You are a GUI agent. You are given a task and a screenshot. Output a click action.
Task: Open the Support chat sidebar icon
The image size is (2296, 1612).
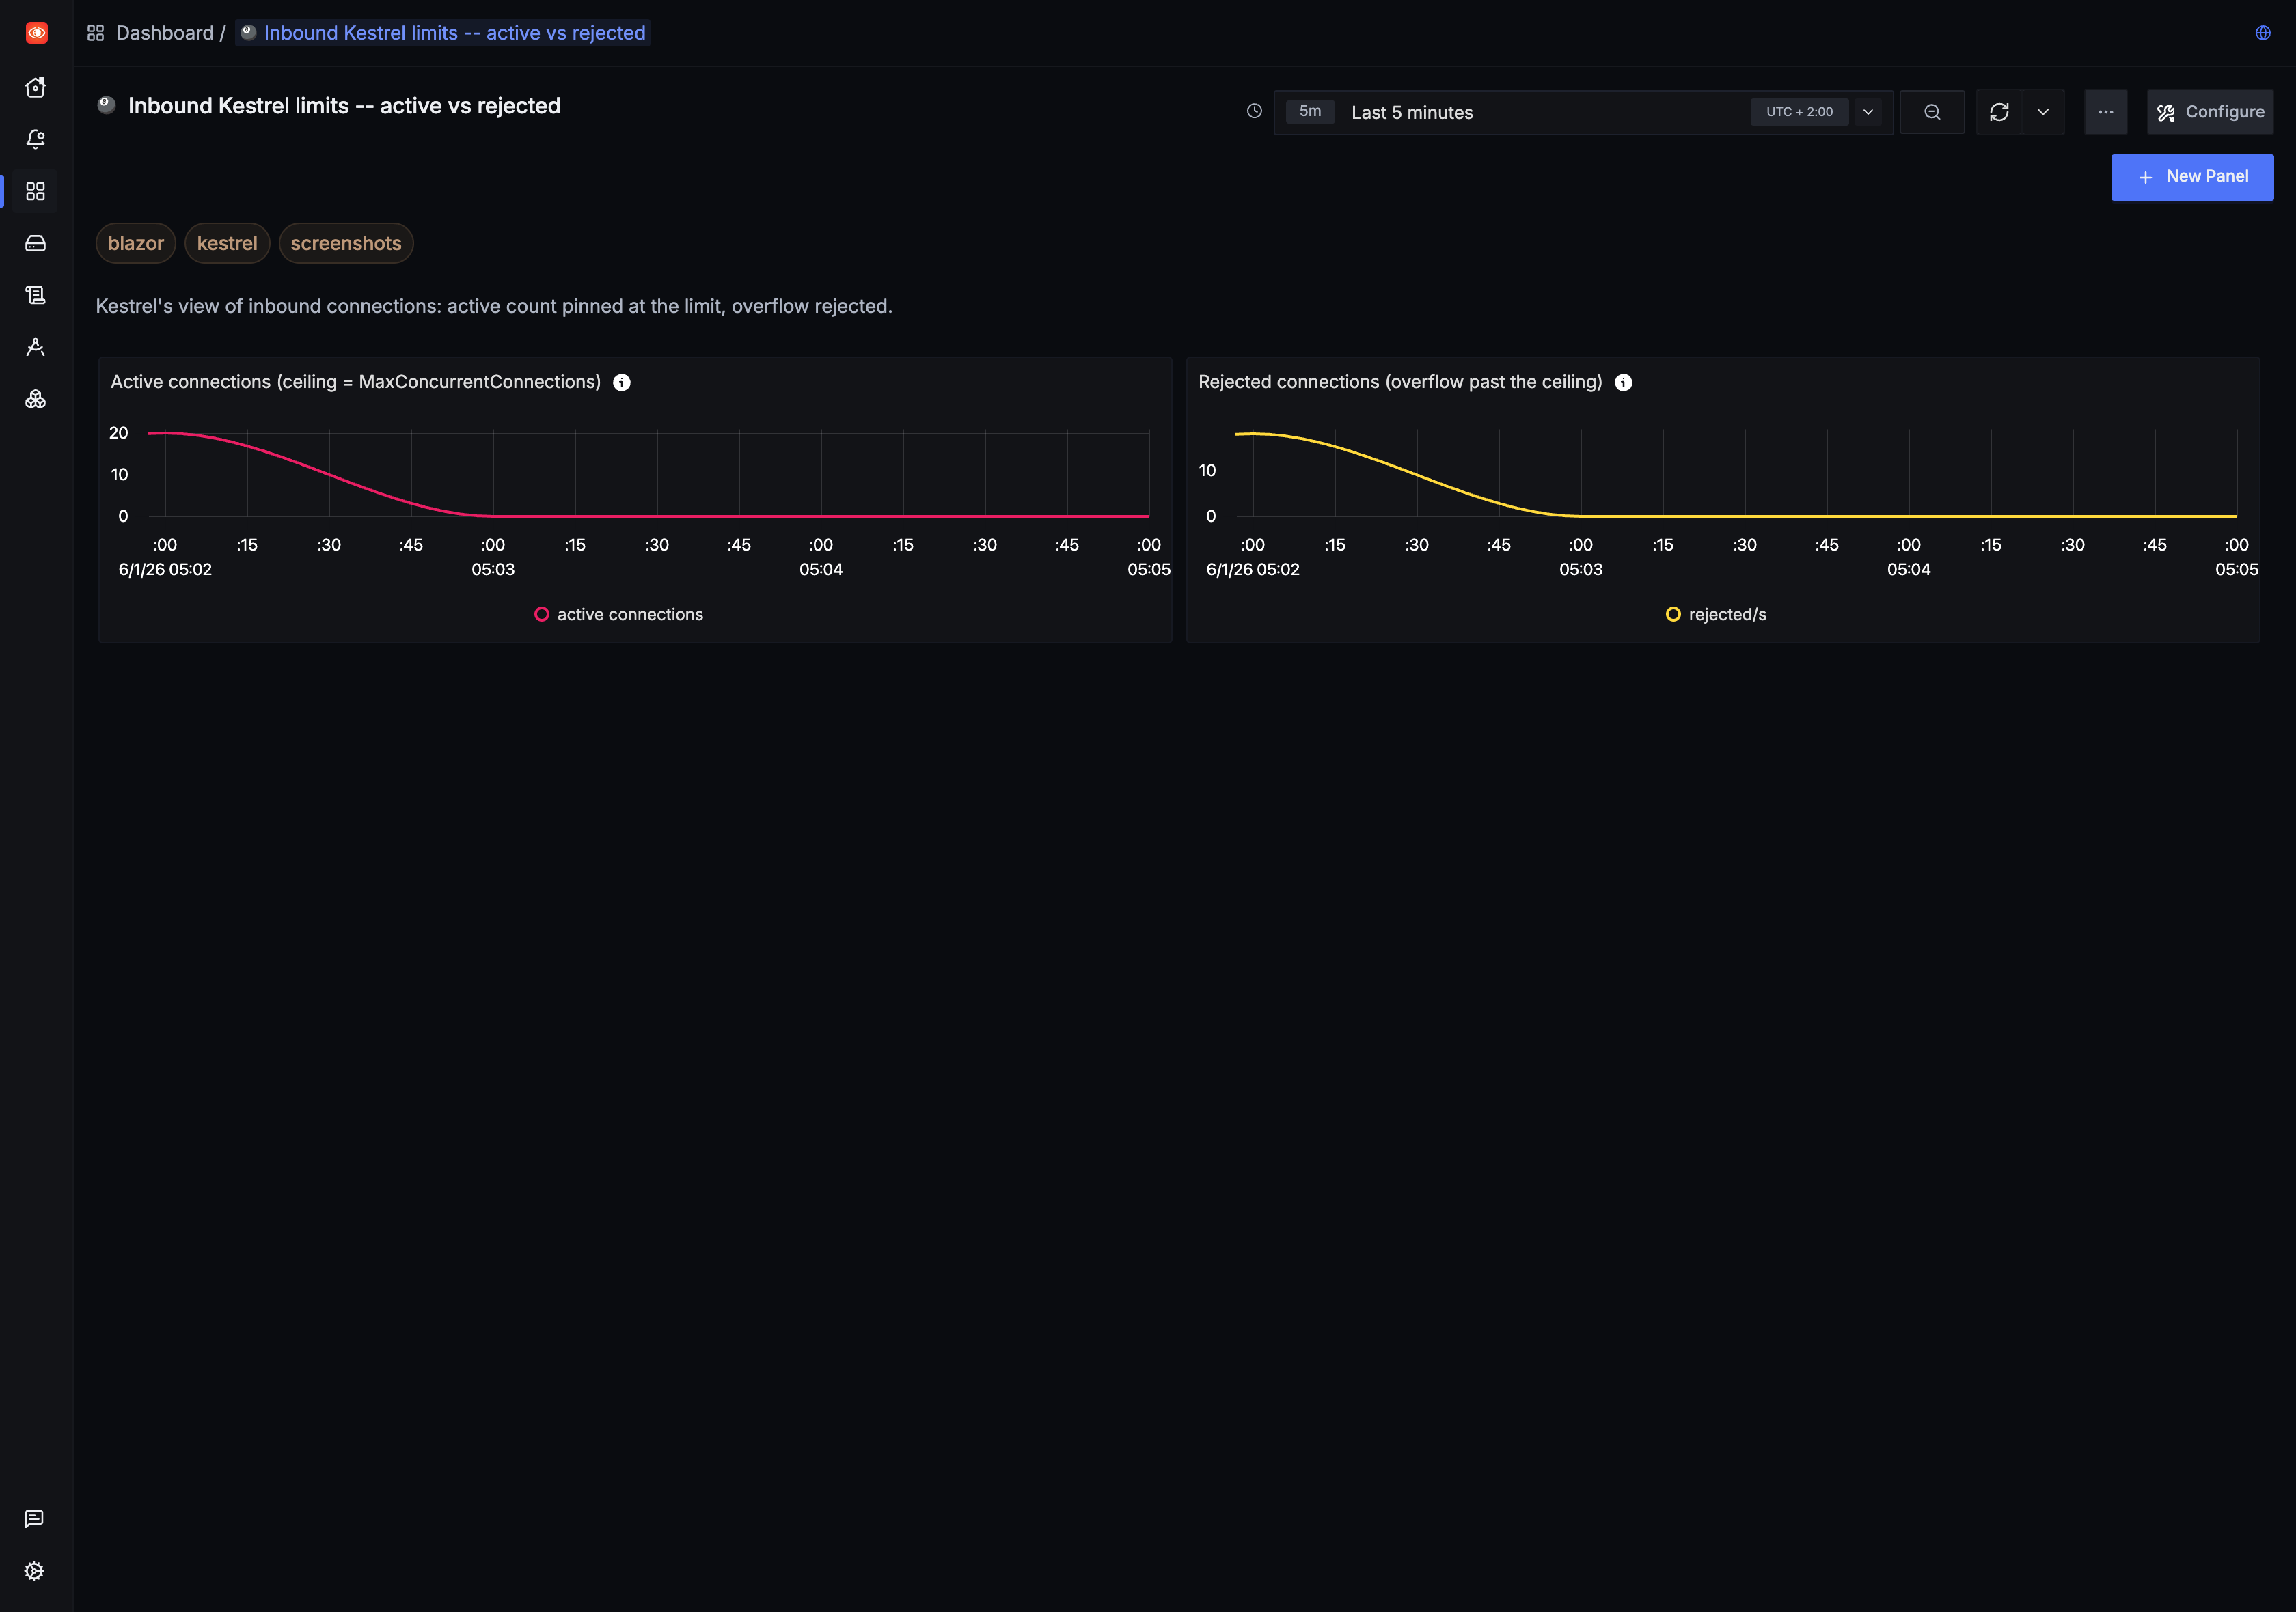(x=34, y=1518)
